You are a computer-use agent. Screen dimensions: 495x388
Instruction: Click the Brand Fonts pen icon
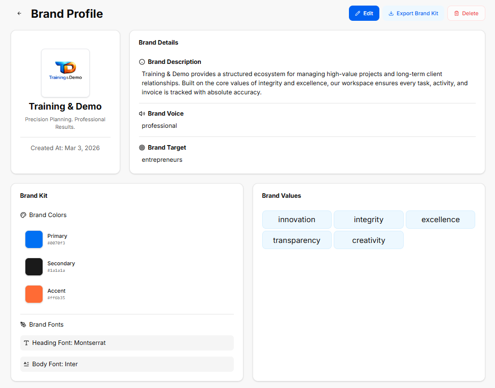23,325
